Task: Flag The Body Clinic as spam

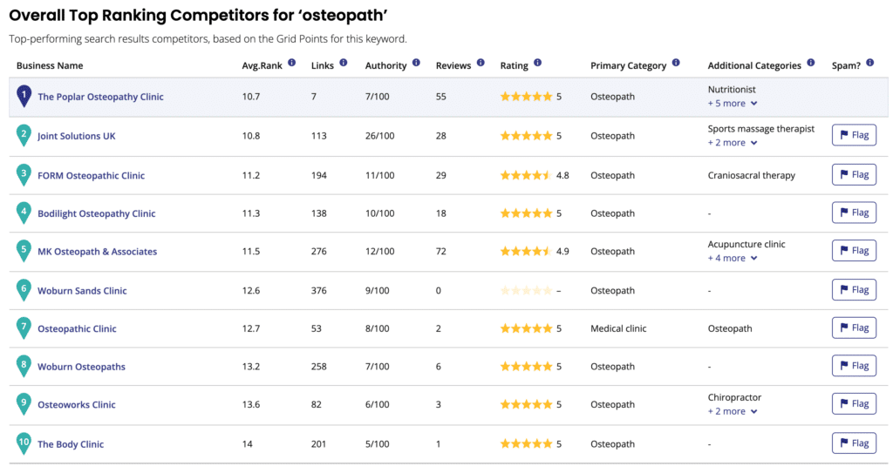Action: [854, 443]
